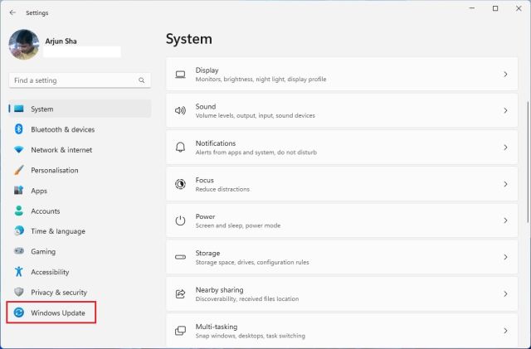The height and width of the screenshot is (349, 531).
Task: Maximize the Settings window
Action: pyautogui.click(x=495, y=8)
